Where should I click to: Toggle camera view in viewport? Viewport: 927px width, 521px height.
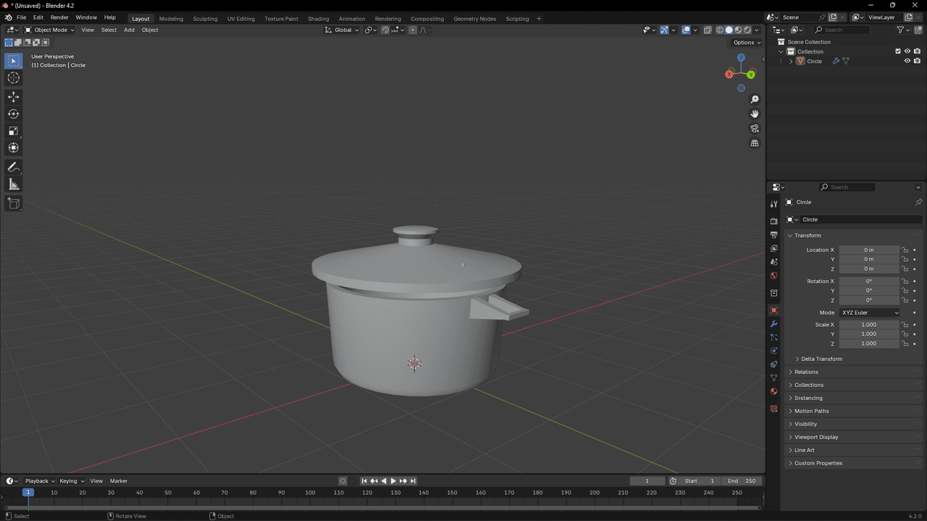pos(755,129)
